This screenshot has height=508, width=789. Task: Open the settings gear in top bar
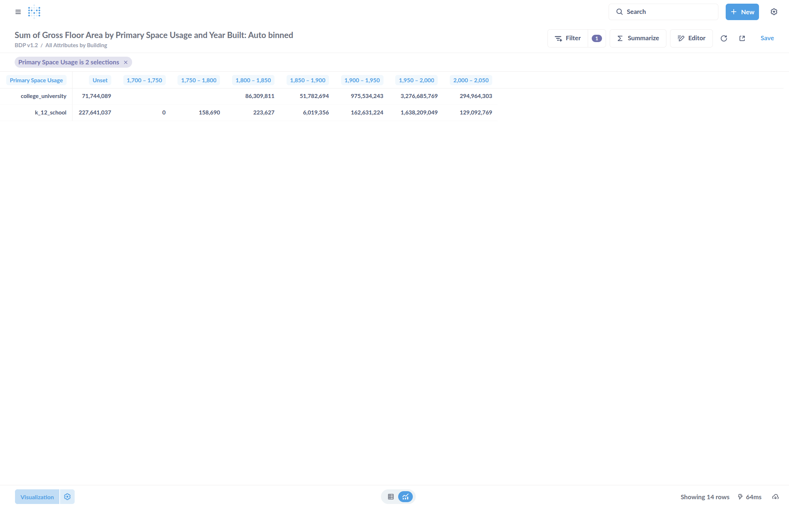click(x=774, y=12)
